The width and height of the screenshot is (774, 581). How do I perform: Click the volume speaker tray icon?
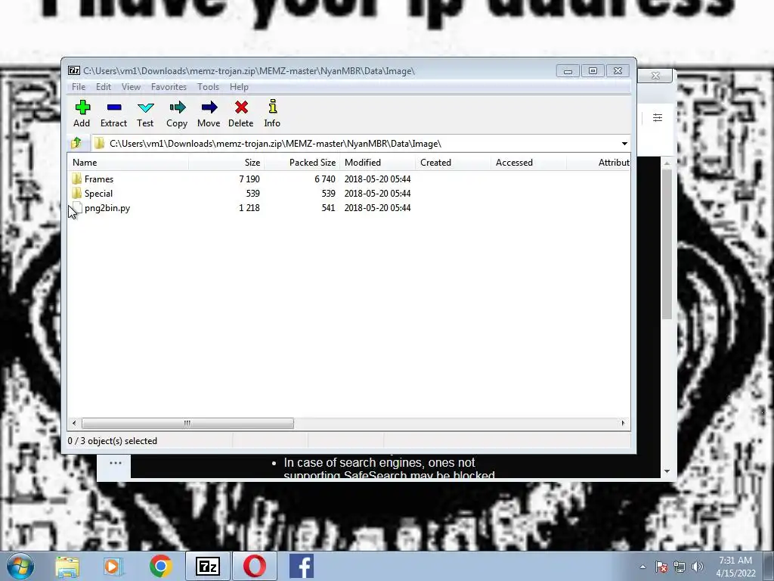tap(698, 567)
